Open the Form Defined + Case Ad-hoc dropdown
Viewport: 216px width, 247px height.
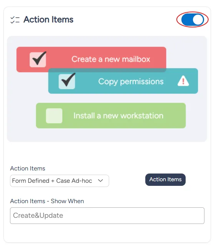(60, 181)
